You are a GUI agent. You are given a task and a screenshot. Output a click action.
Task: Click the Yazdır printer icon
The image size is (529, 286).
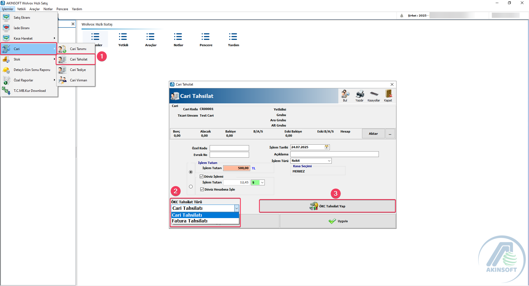pyautogui.click(x=360, y=94)
